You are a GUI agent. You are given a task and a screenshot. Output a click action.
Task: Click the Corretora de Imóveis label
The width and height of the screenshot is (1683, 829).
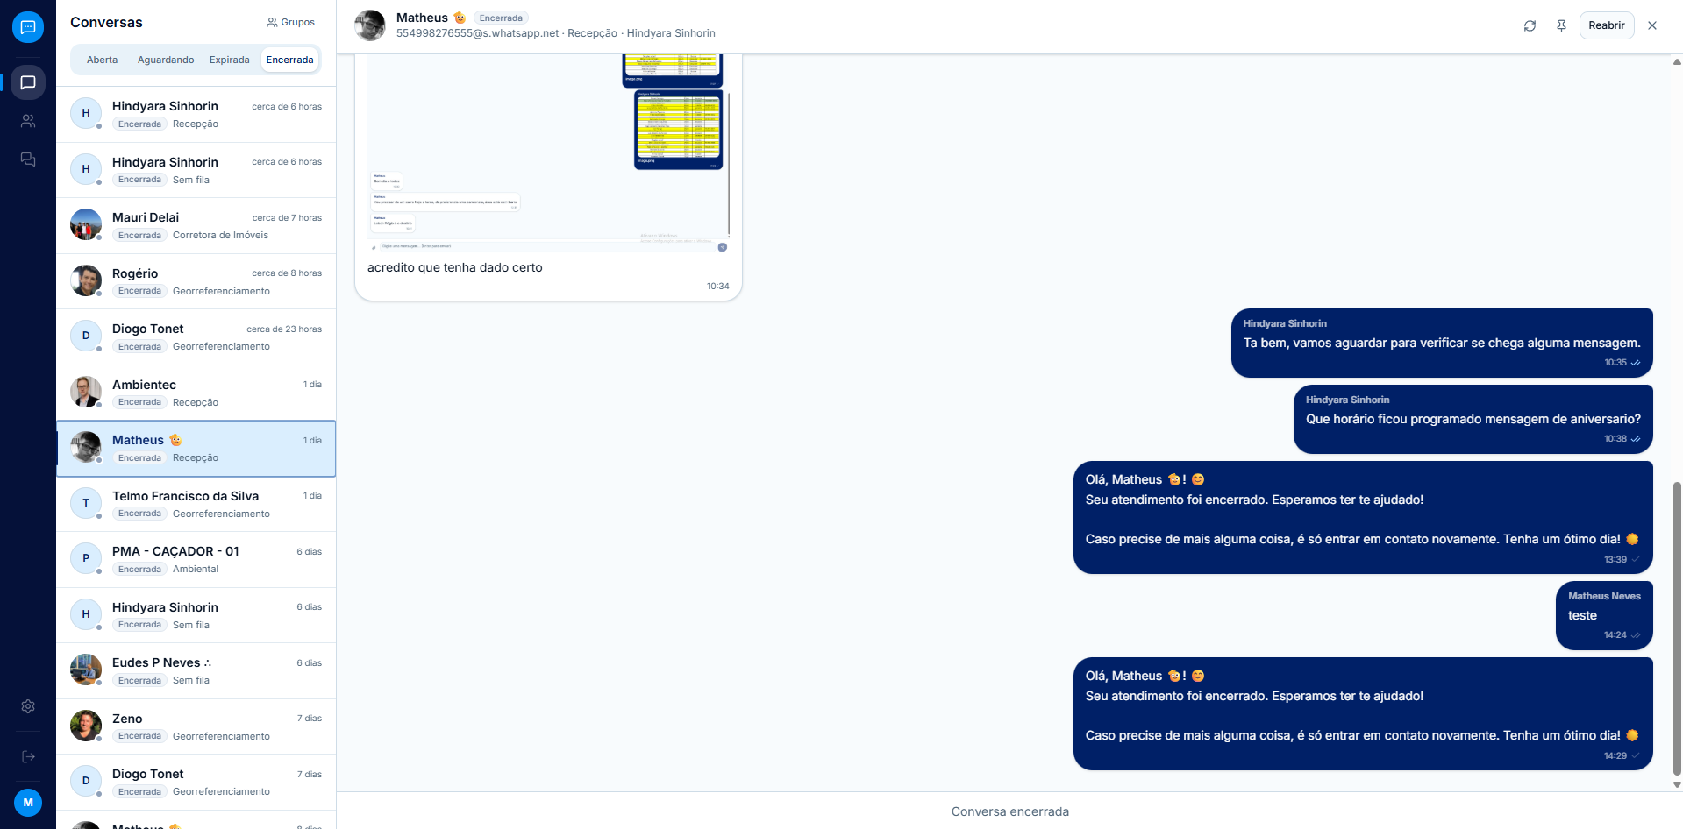[x=220, y=235]
